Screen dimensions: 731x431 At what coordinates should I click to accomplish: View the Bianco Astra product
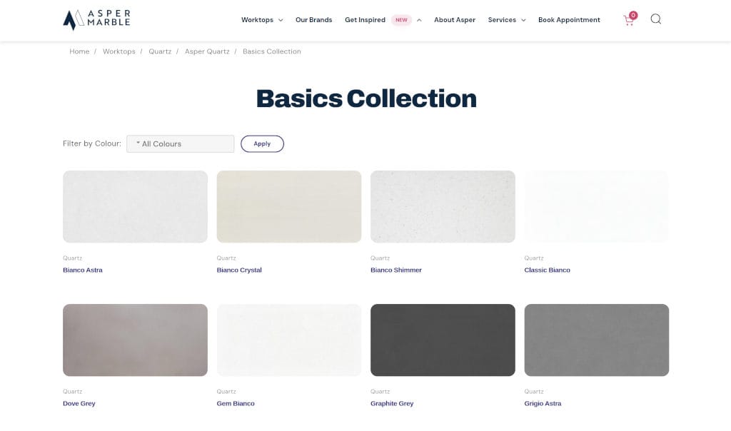pos(82,270)
